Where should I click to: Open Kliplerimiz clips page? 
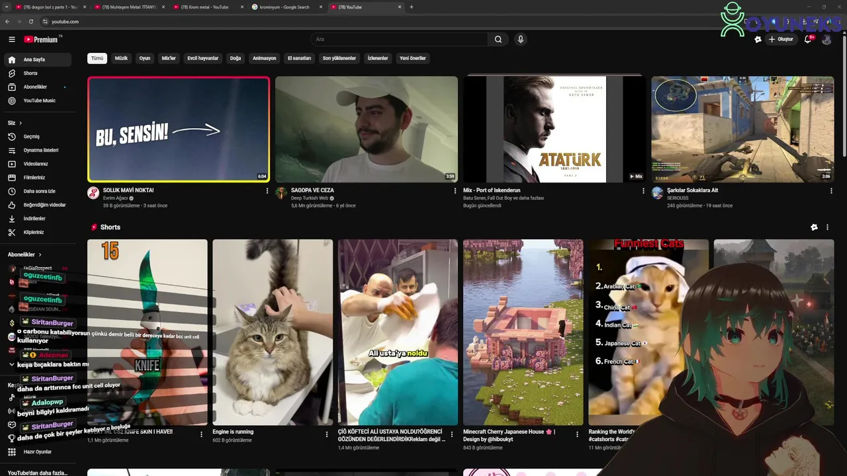click(37, 233)
